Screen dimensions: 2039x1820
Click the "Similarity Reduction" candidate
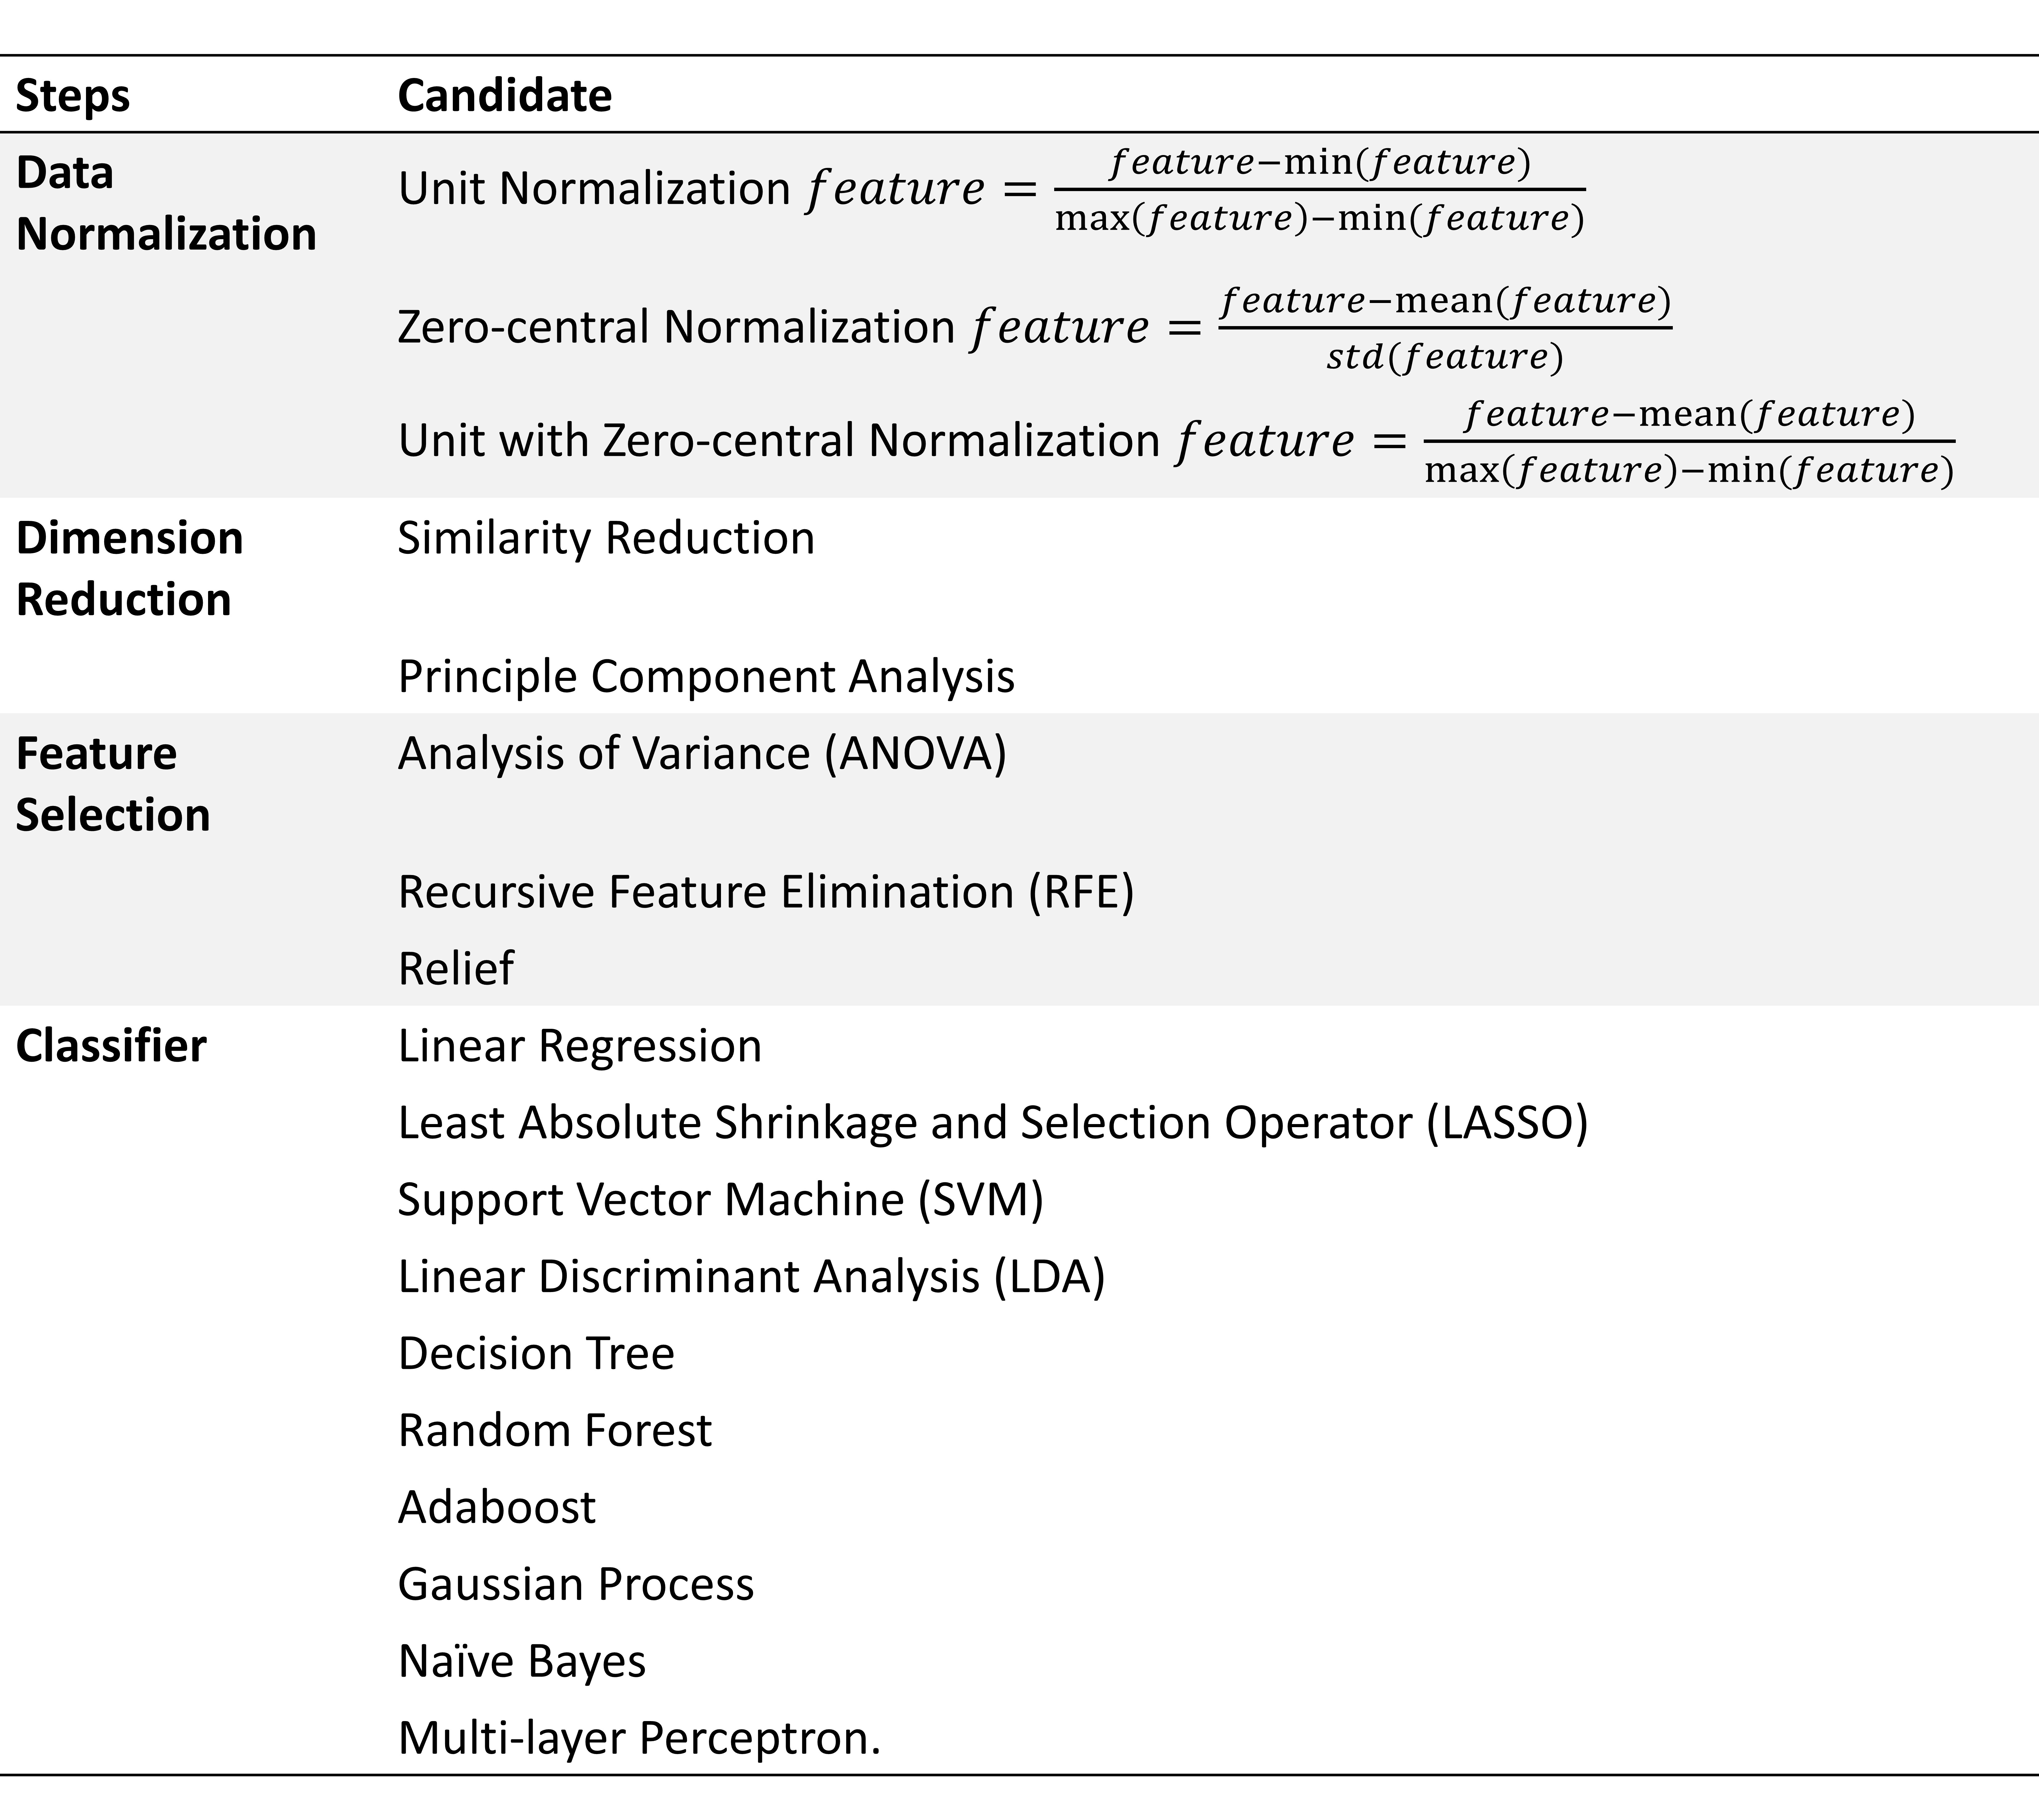tap(606, 538)
